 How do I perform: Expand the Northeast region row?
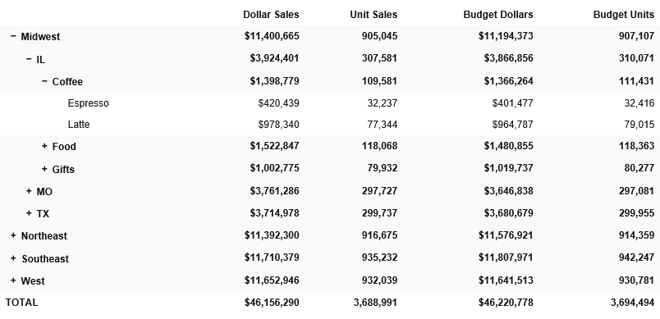pyautogui.click(x=13, y=235)
